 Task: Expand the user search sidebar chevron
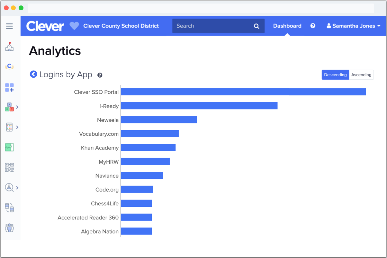[17, 188]
